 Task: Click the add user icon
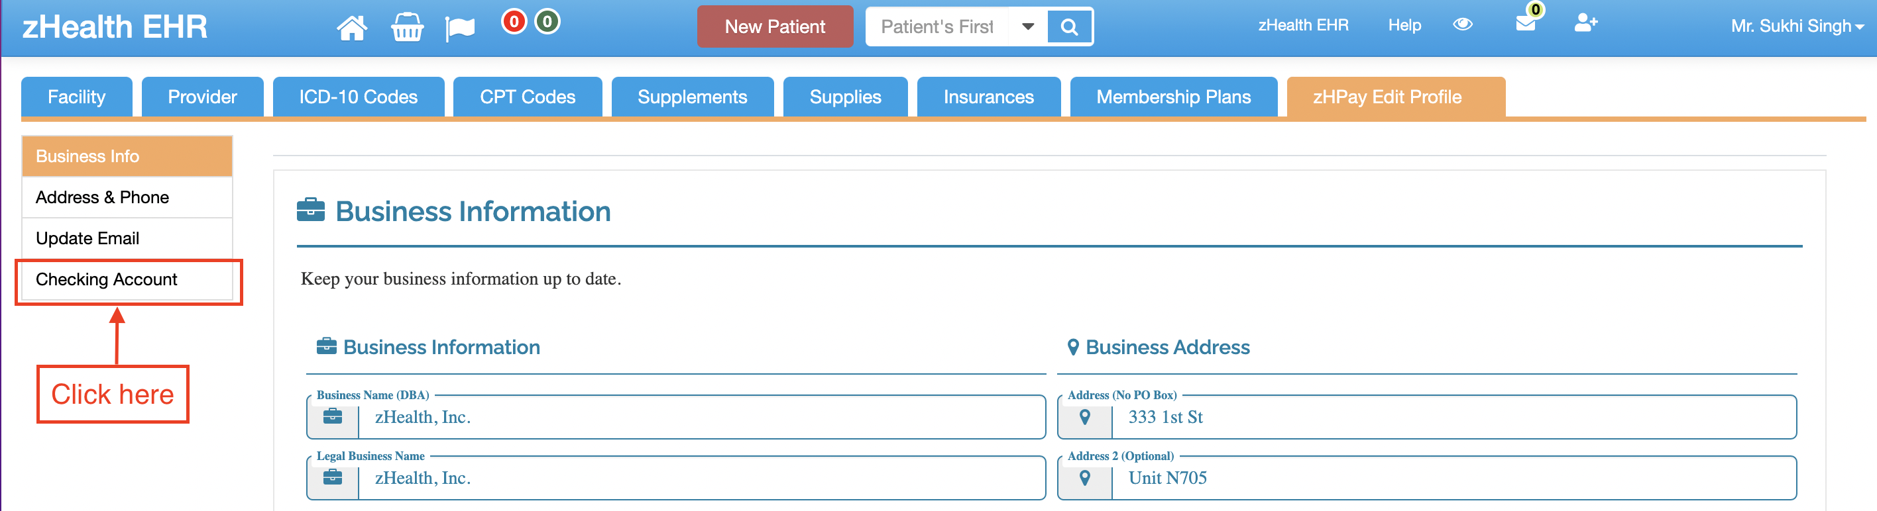pyautogui.click(x=1585, y=24)
